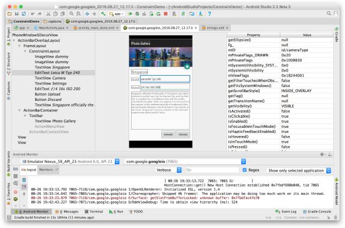Collapse the ActionBarOverlayLayout tree node
Viewport: 345px width, 228px height.
tap(14, 41)
